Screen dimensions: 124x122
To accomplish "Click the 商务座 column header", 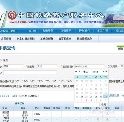I will [47, 108].
